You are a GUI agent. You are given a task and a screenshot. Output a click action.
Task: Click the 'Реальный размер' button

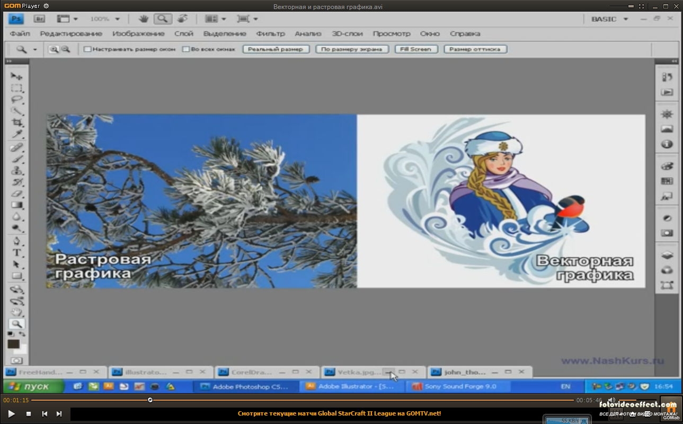click(276, 49)
